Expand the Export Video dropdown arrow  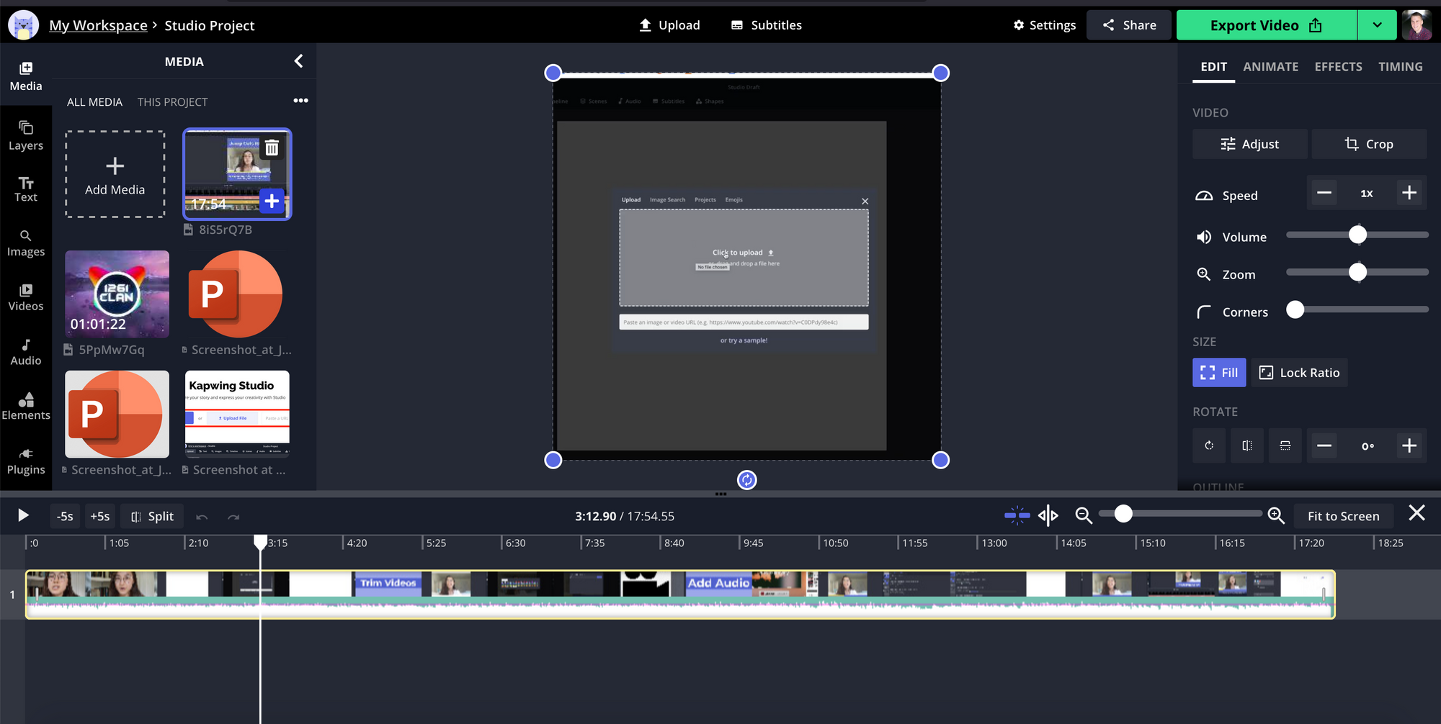1377,25
